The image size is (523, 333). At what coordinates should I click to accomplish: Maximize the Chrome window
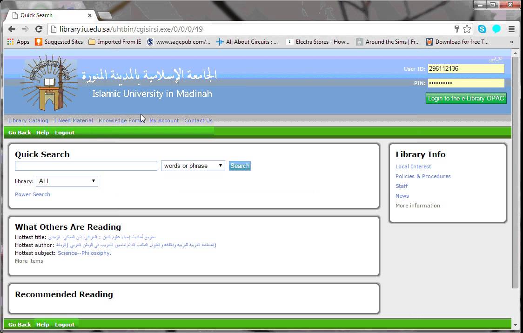[493, 5]
